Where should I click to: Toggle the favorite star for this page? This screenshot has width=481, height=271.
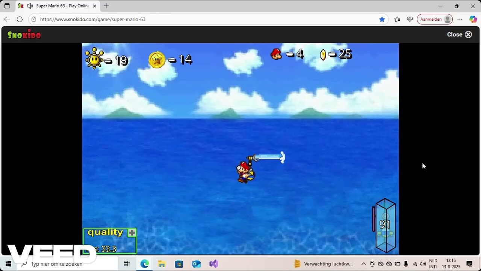click(x=382, y=19)
